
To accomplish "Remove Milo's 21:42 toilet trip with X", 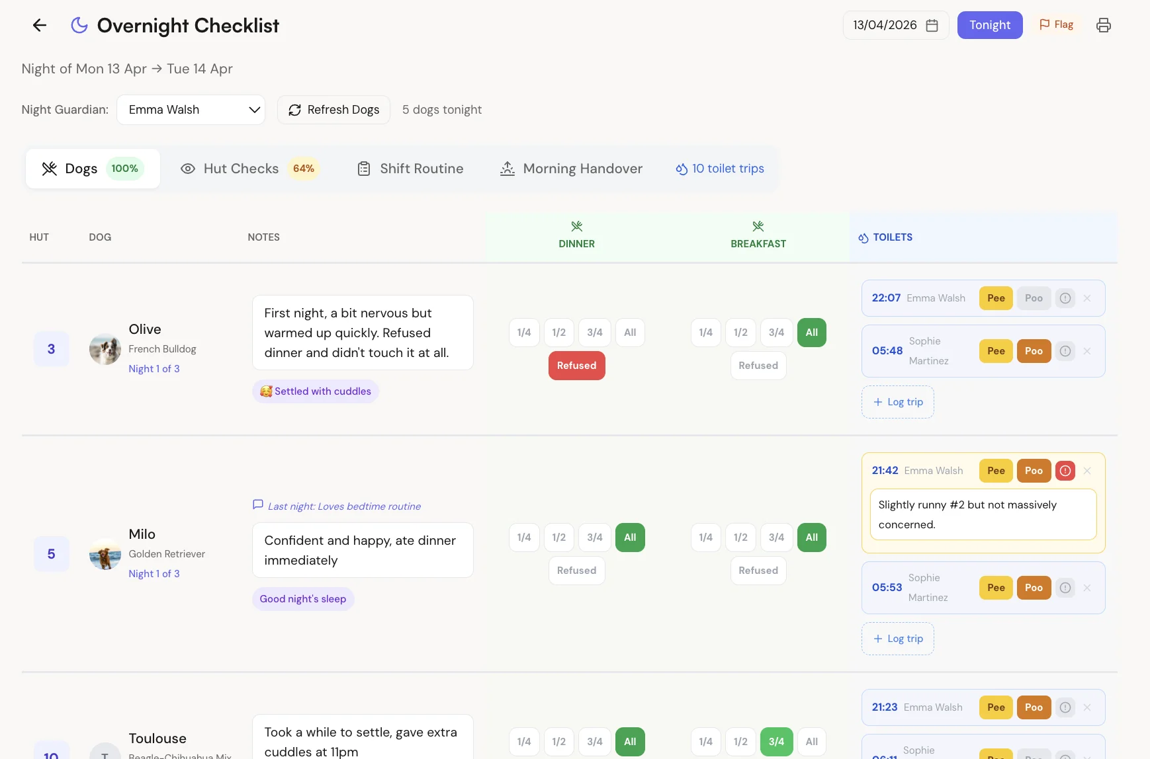I will click(x=1087, y=471).
